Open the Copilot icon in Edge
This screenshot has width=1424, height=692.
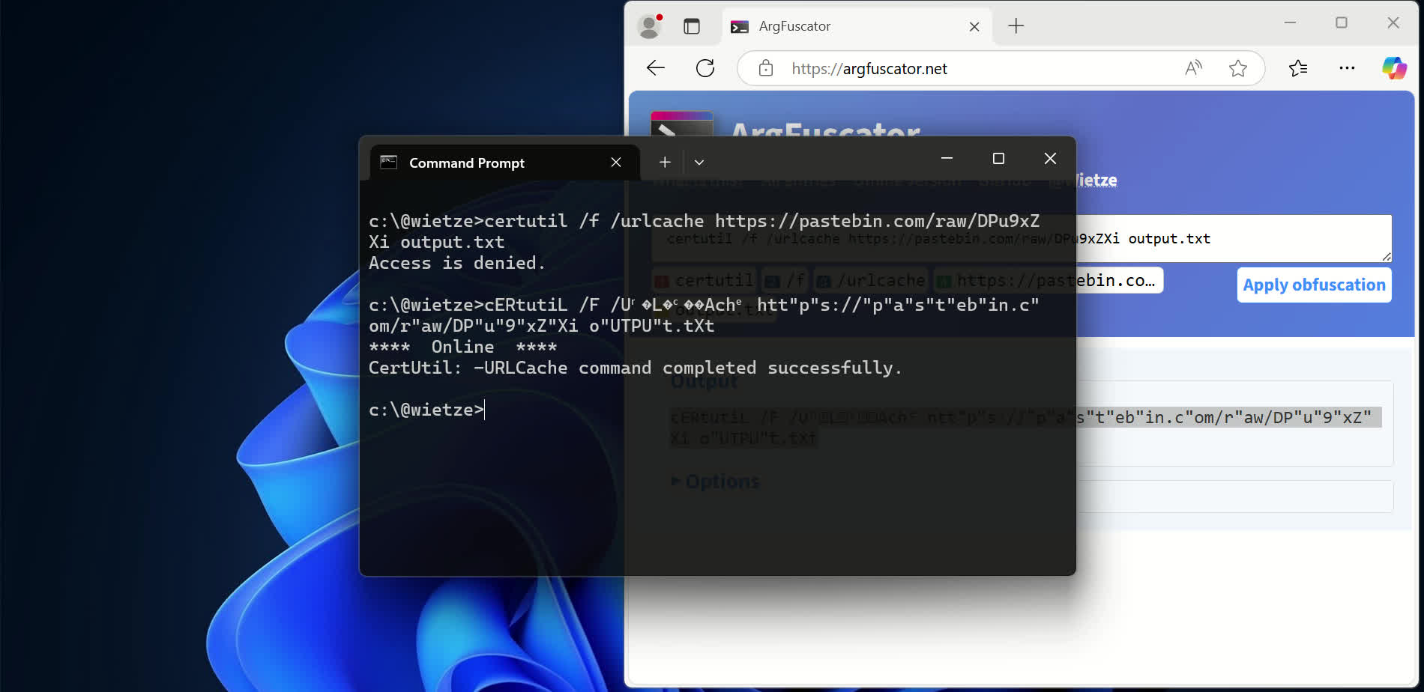point(1395,68)
